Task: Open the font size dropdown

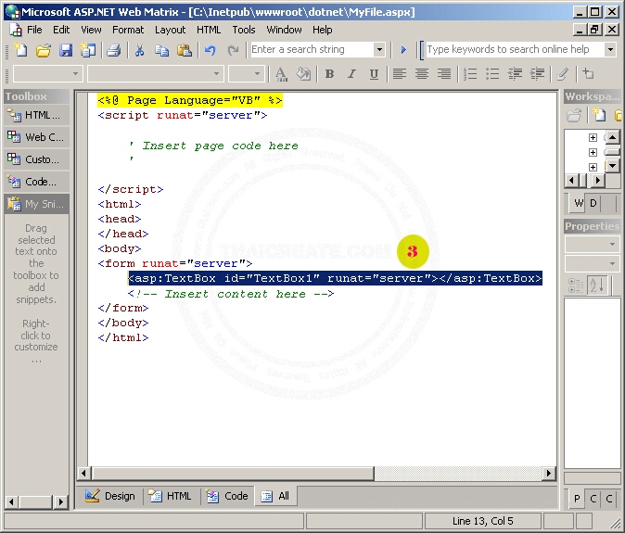Action: pos(257,74)
